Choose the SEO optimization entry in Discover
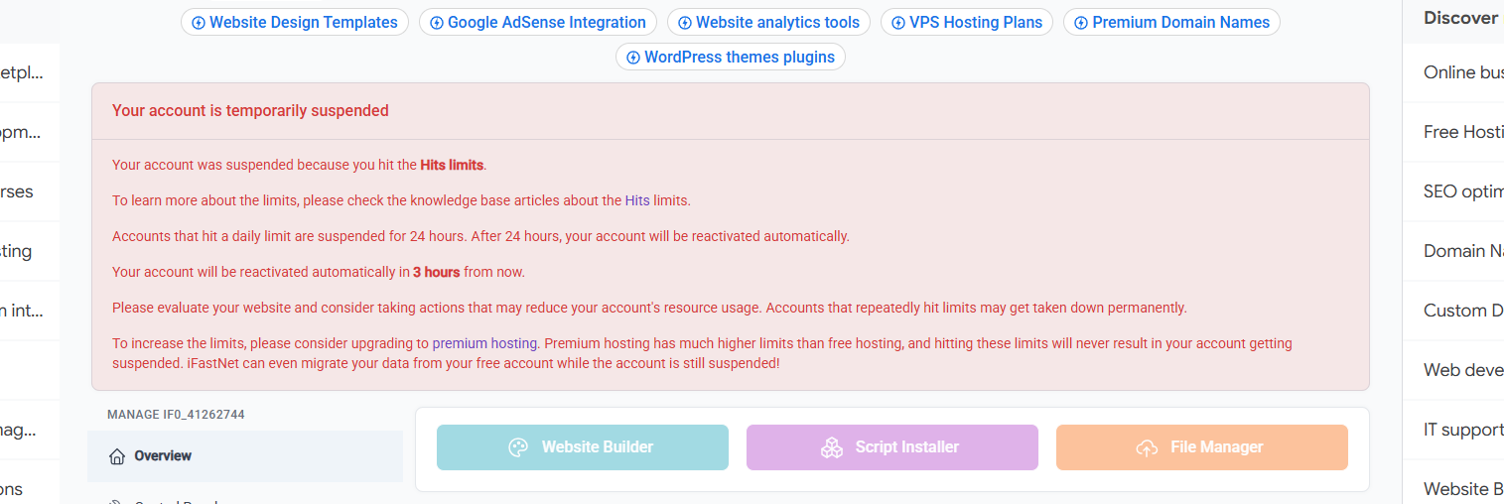The width and height of the screenshot is (1504, 504). click(x=1462, y=191)
